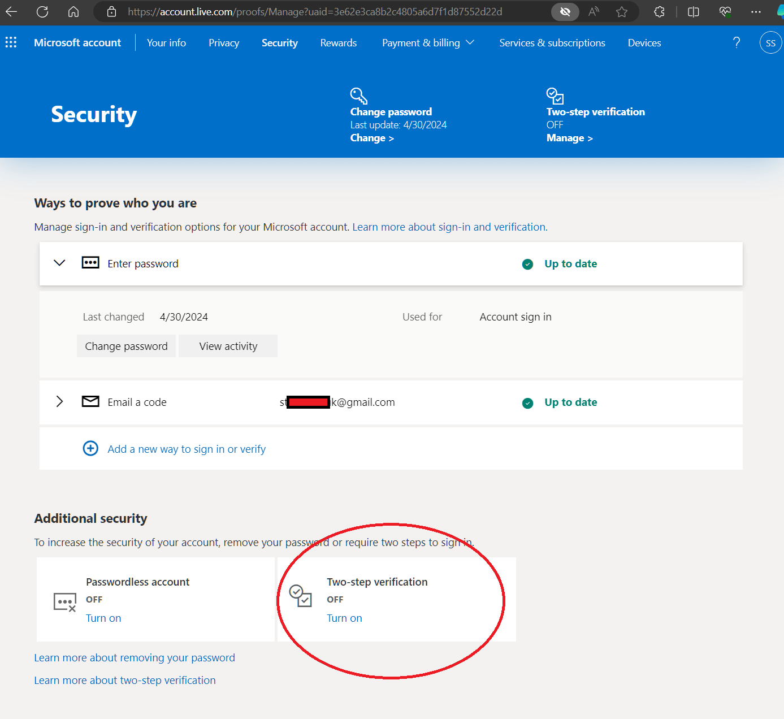Click the Email a code envelope icon

(90, 401)
